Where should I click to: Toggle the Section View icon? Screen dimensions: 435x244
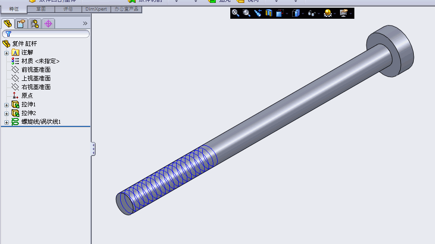(x=269, y=13)
